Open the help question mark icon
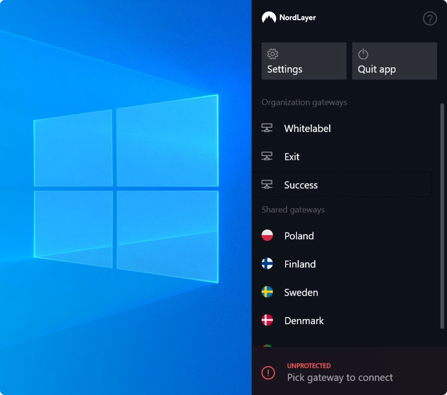This screenshot has height=395, width=447. click(430, 19)
